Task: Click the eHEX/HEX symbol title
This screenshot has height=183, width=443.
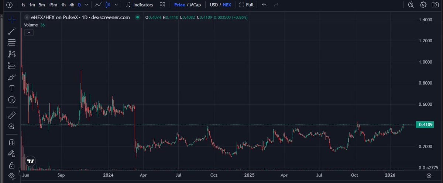Action: coord(80,17)
